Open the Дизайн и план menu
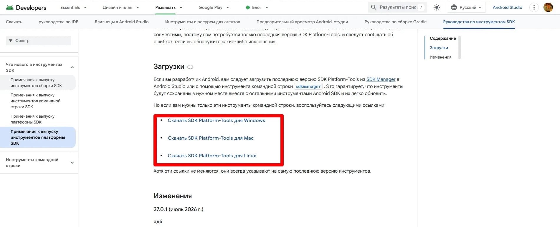560x227 pixels. [x=118, y=7]
